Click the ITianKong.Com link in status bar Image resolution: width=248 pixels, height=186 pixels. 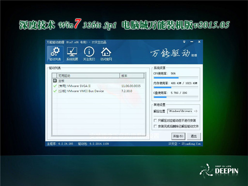pyautogui.click(x=191, y=144)
